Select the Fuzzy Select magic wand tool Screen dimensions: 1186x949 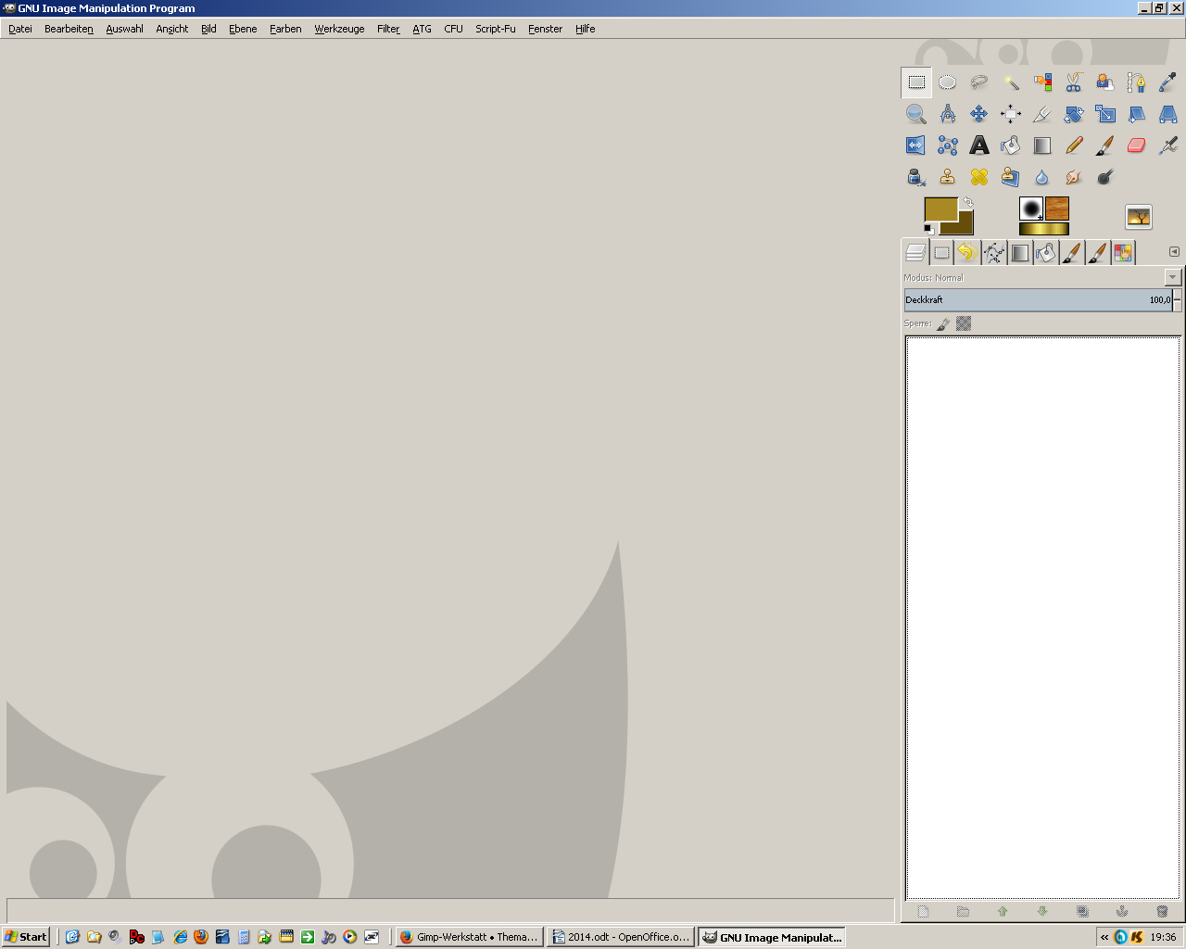1010,82
